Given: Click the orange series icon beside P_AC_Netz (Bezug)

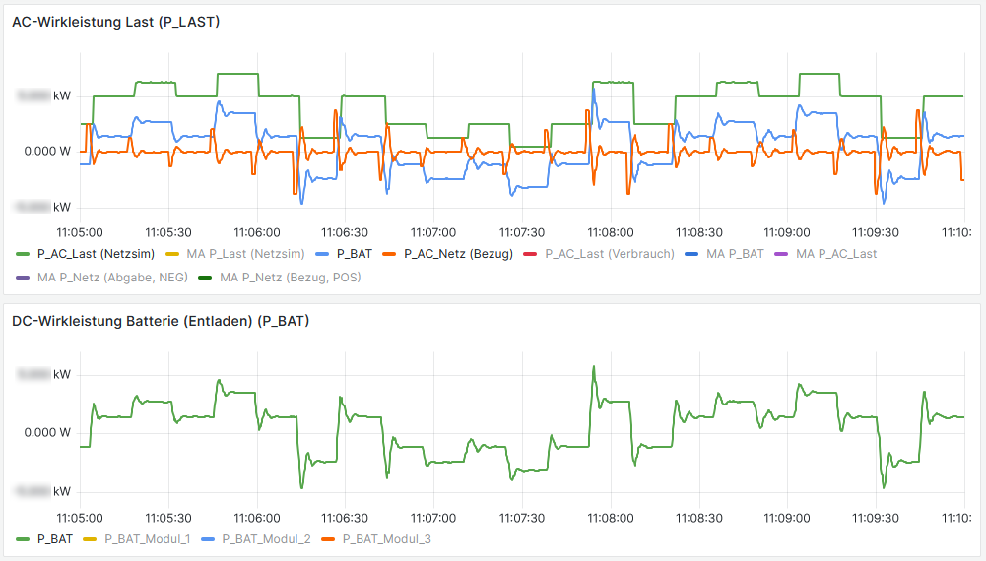Looking at the screenshot, I should click(390, 254).
